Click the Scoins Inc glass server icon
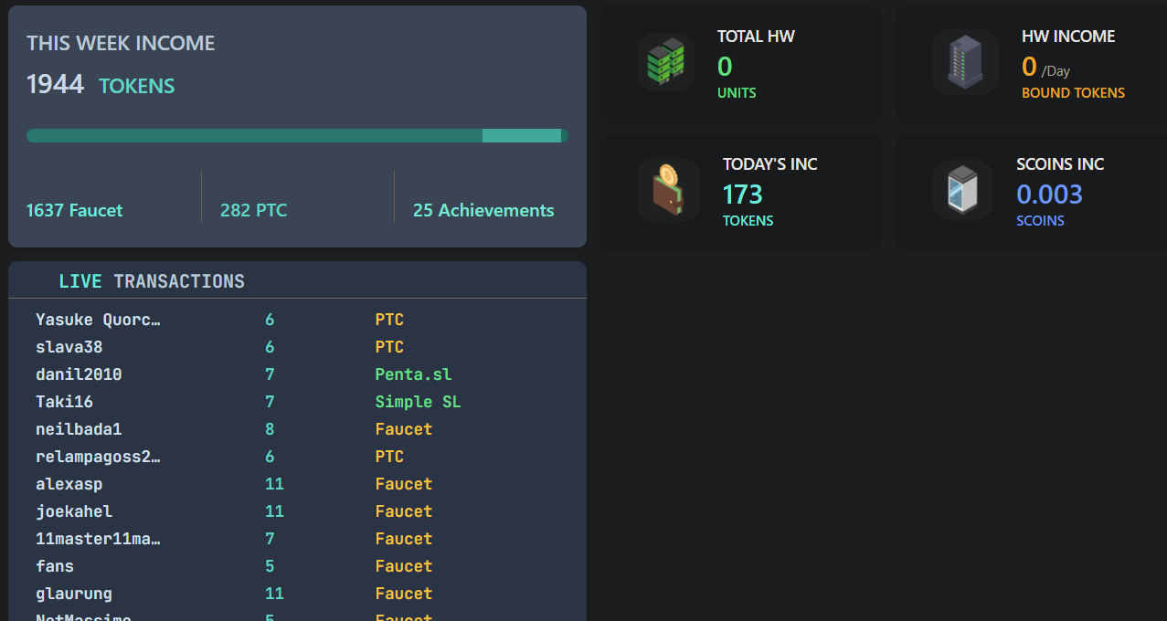Image resolution: width=1167 pixels, height=621 pixels. point(962,190)
